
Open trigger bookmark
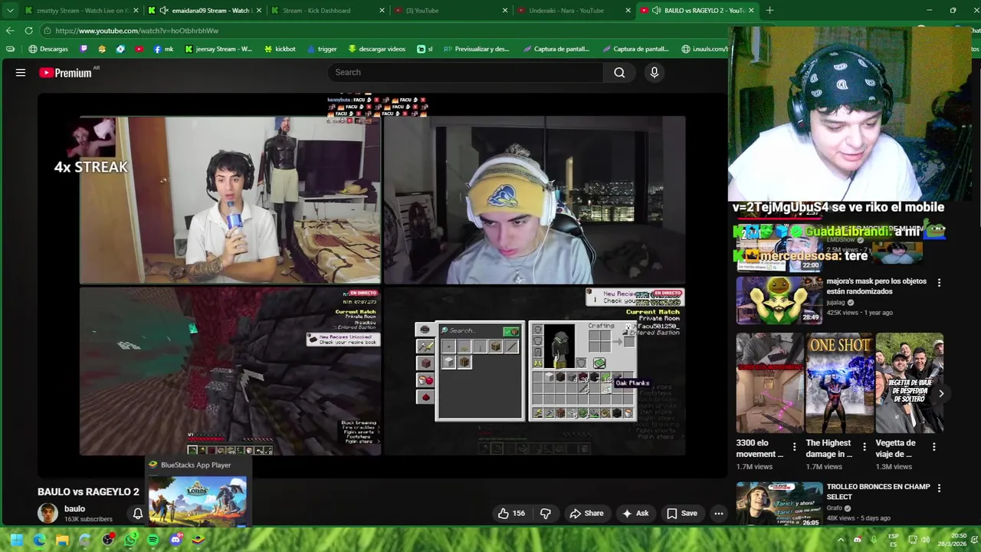coord(322,49)
